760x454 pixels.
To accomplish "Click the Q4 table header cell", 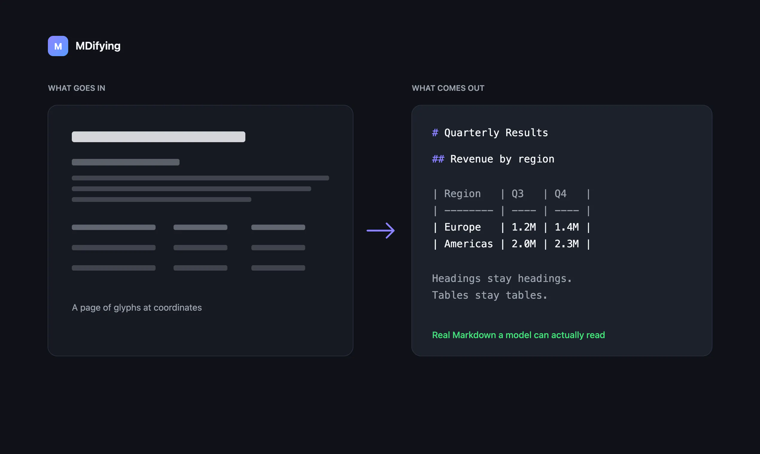I will click(x=560, y=194).
